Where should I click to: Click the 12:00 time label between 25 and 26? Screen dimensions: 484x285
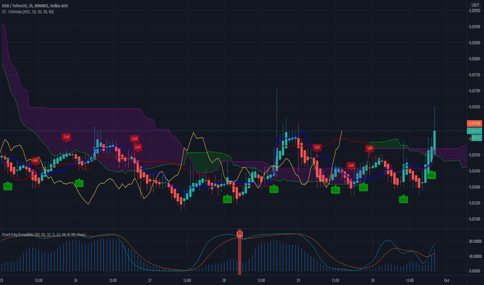pyautogui.click(x=38, y=280)
